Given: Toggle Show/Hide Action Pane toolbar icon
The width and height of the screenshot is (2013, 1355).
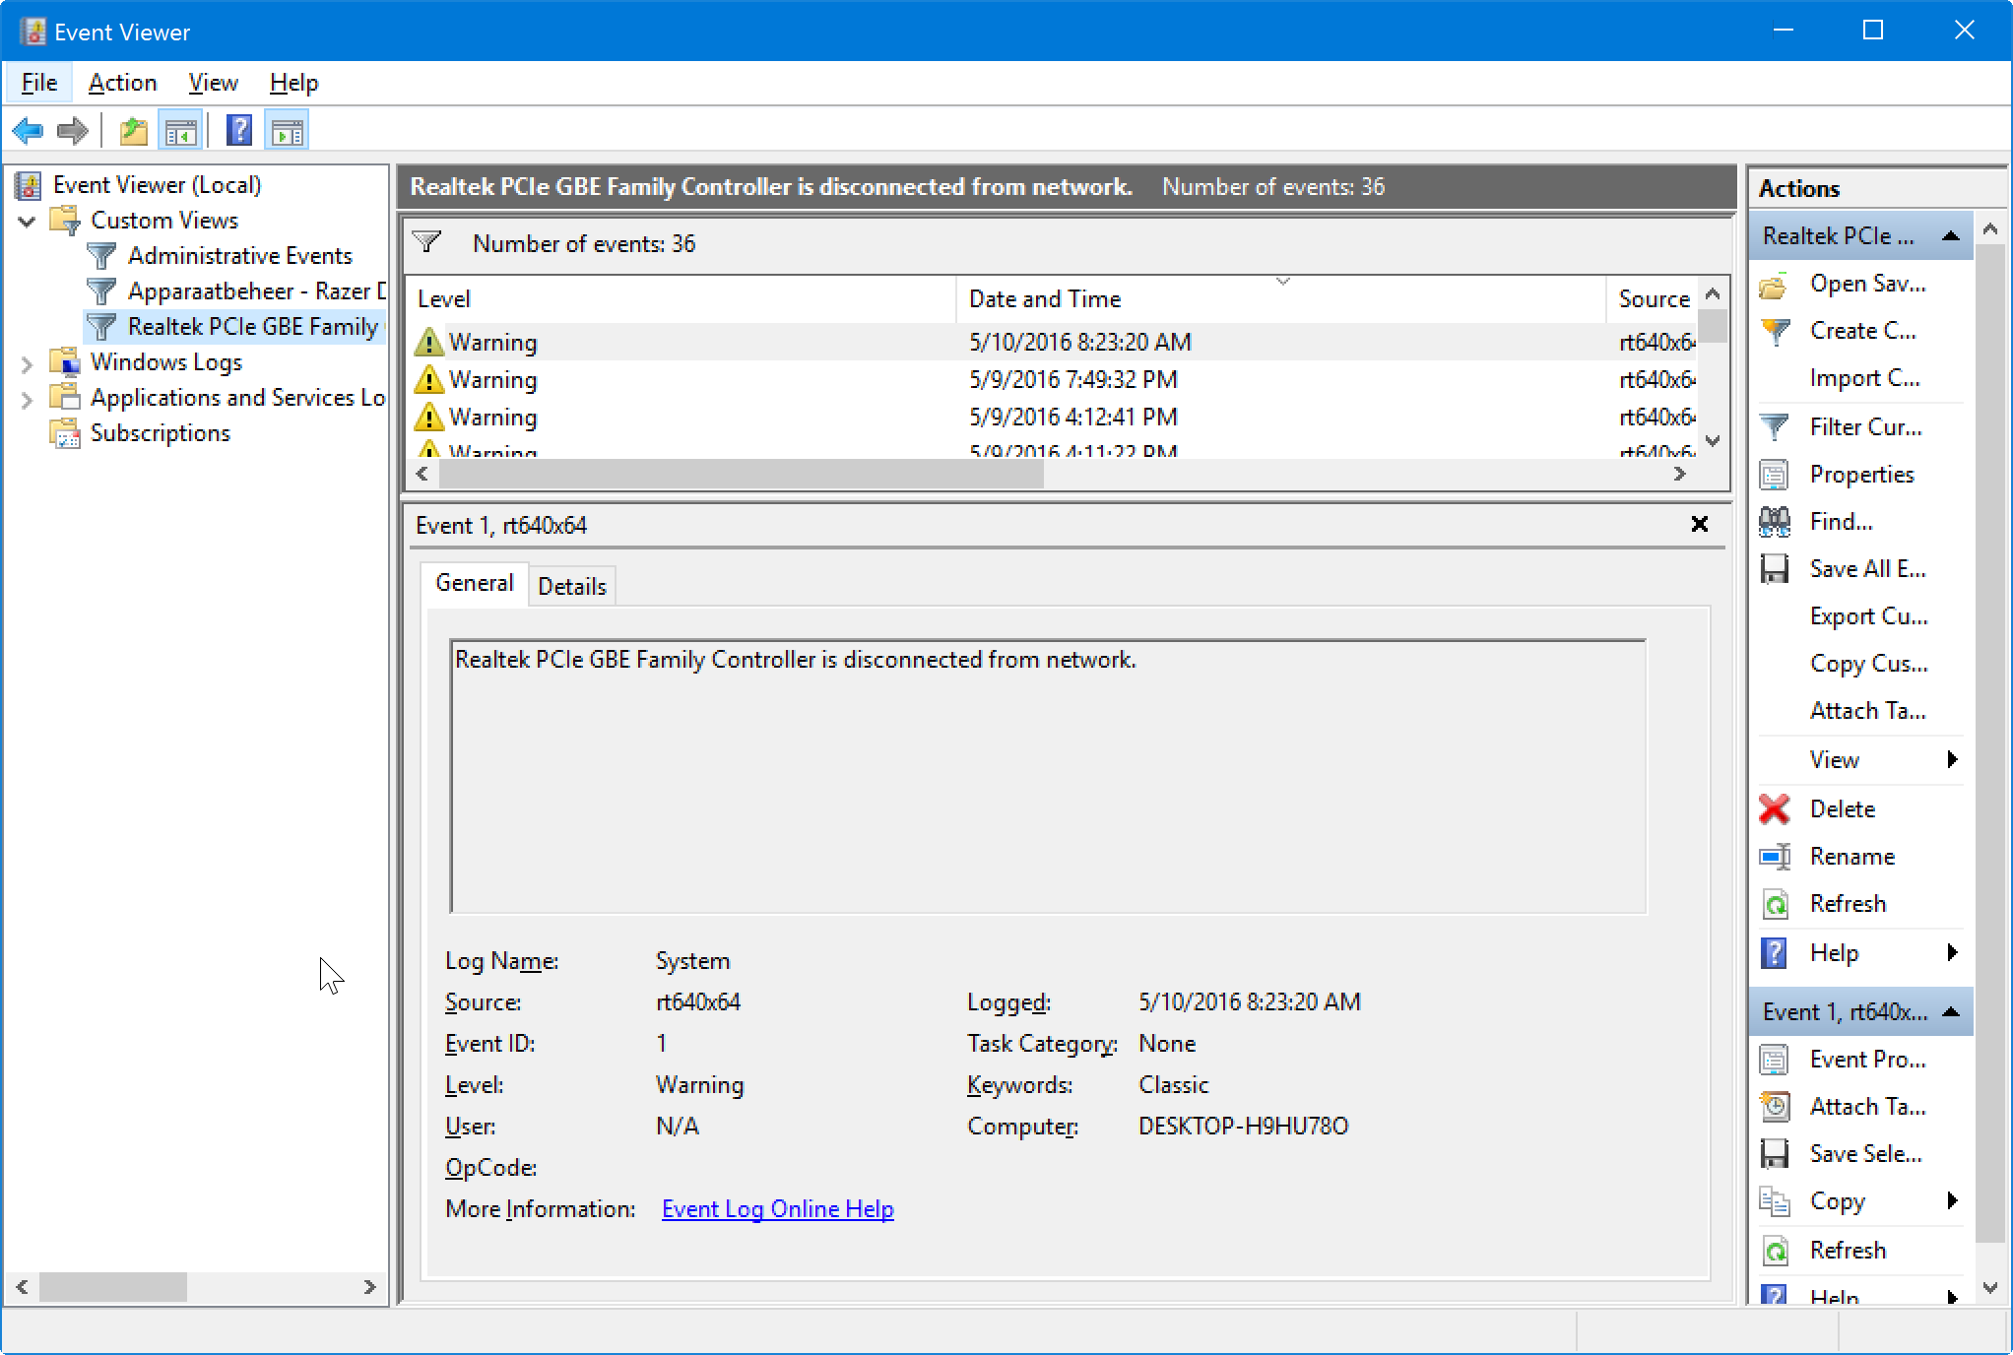Looking at the screenshot, I should click(x=288, y=131).
